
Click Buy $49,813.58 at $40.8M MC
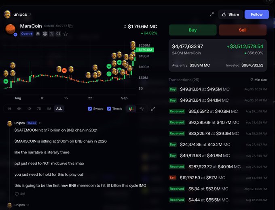pyautogui.click(x=218, y=156)
